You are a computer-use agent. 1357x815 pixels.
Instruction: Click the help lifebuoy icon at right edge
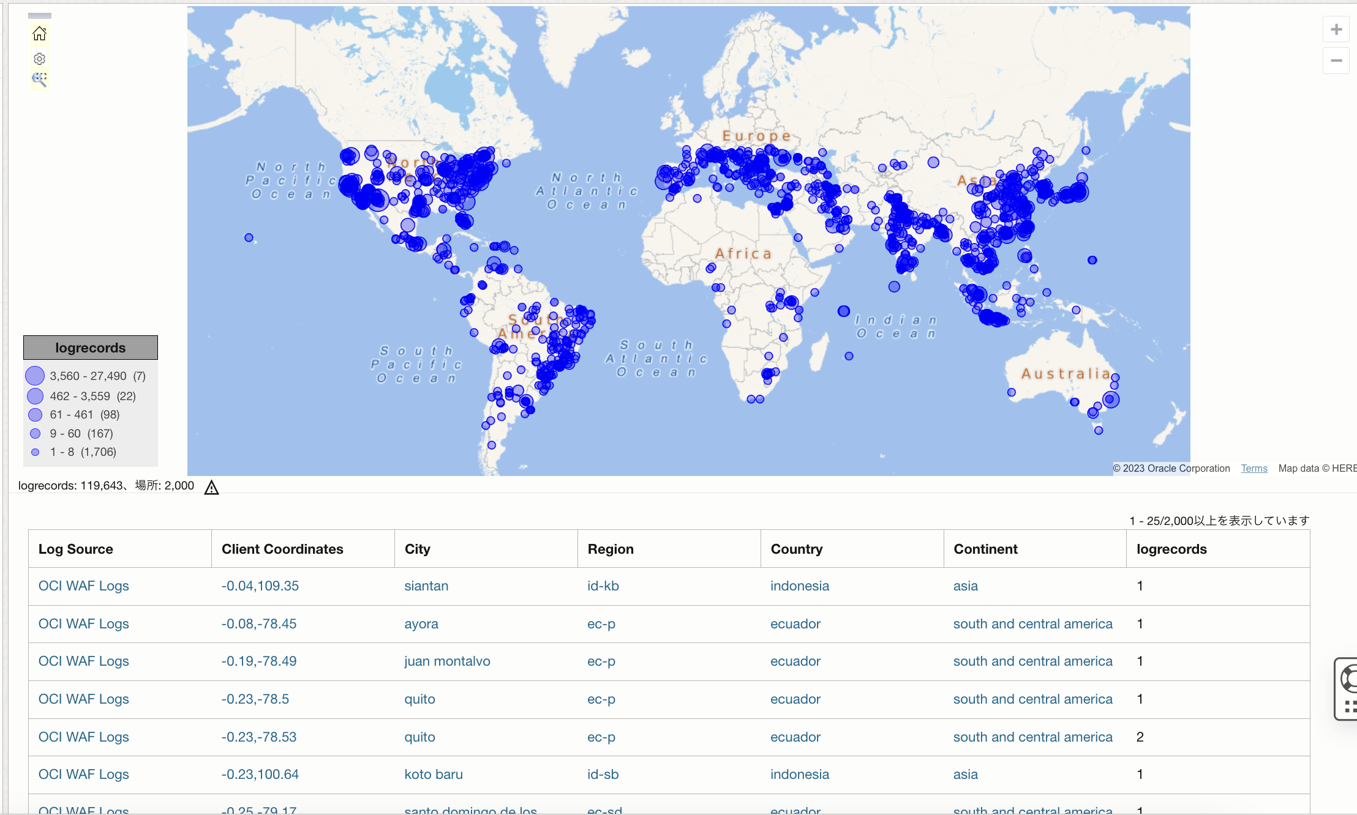pyautogui.click(x=1349, y=679)
